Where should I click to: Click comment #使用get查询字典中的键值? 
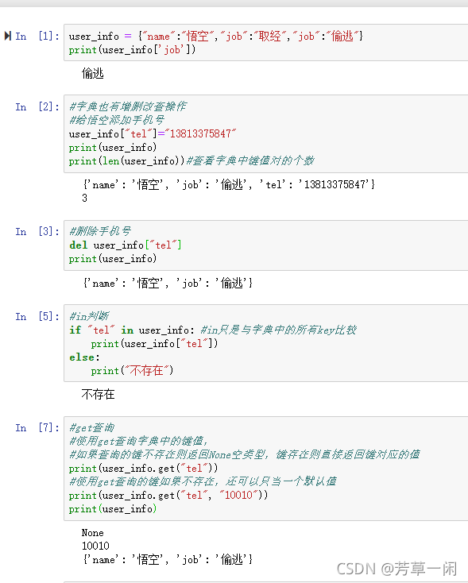coord(138,441)
